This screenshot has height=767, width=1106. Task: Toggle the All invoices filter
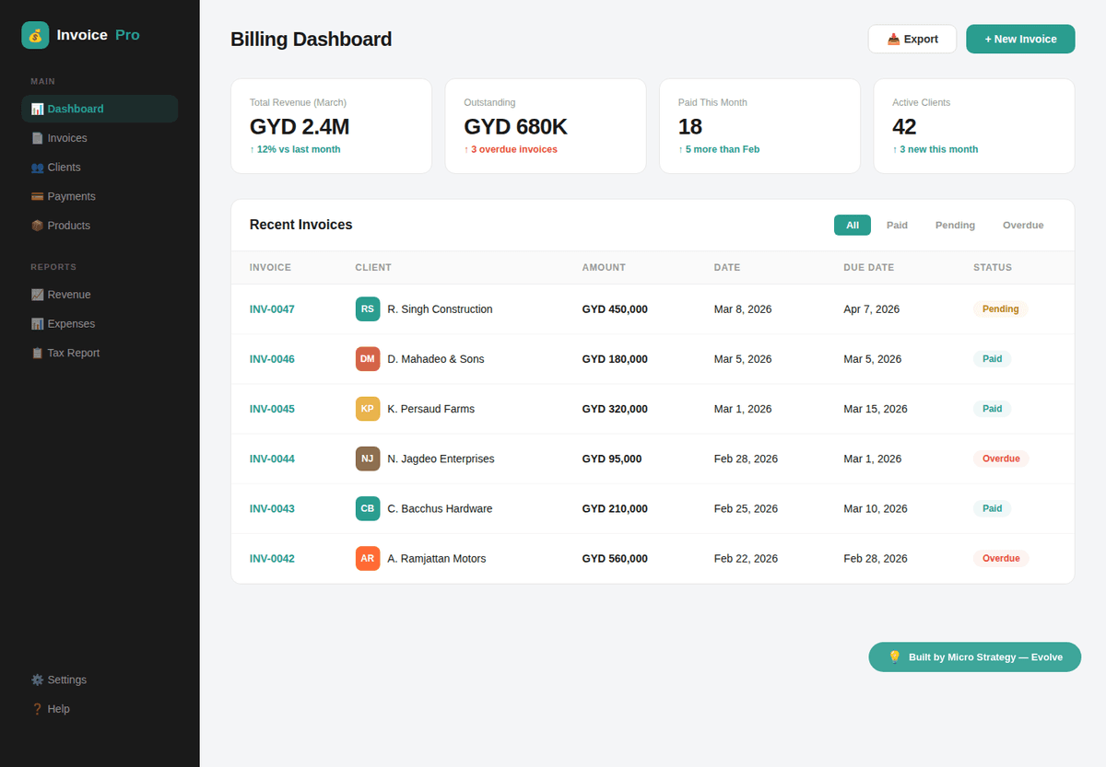[x=852, y=225]
